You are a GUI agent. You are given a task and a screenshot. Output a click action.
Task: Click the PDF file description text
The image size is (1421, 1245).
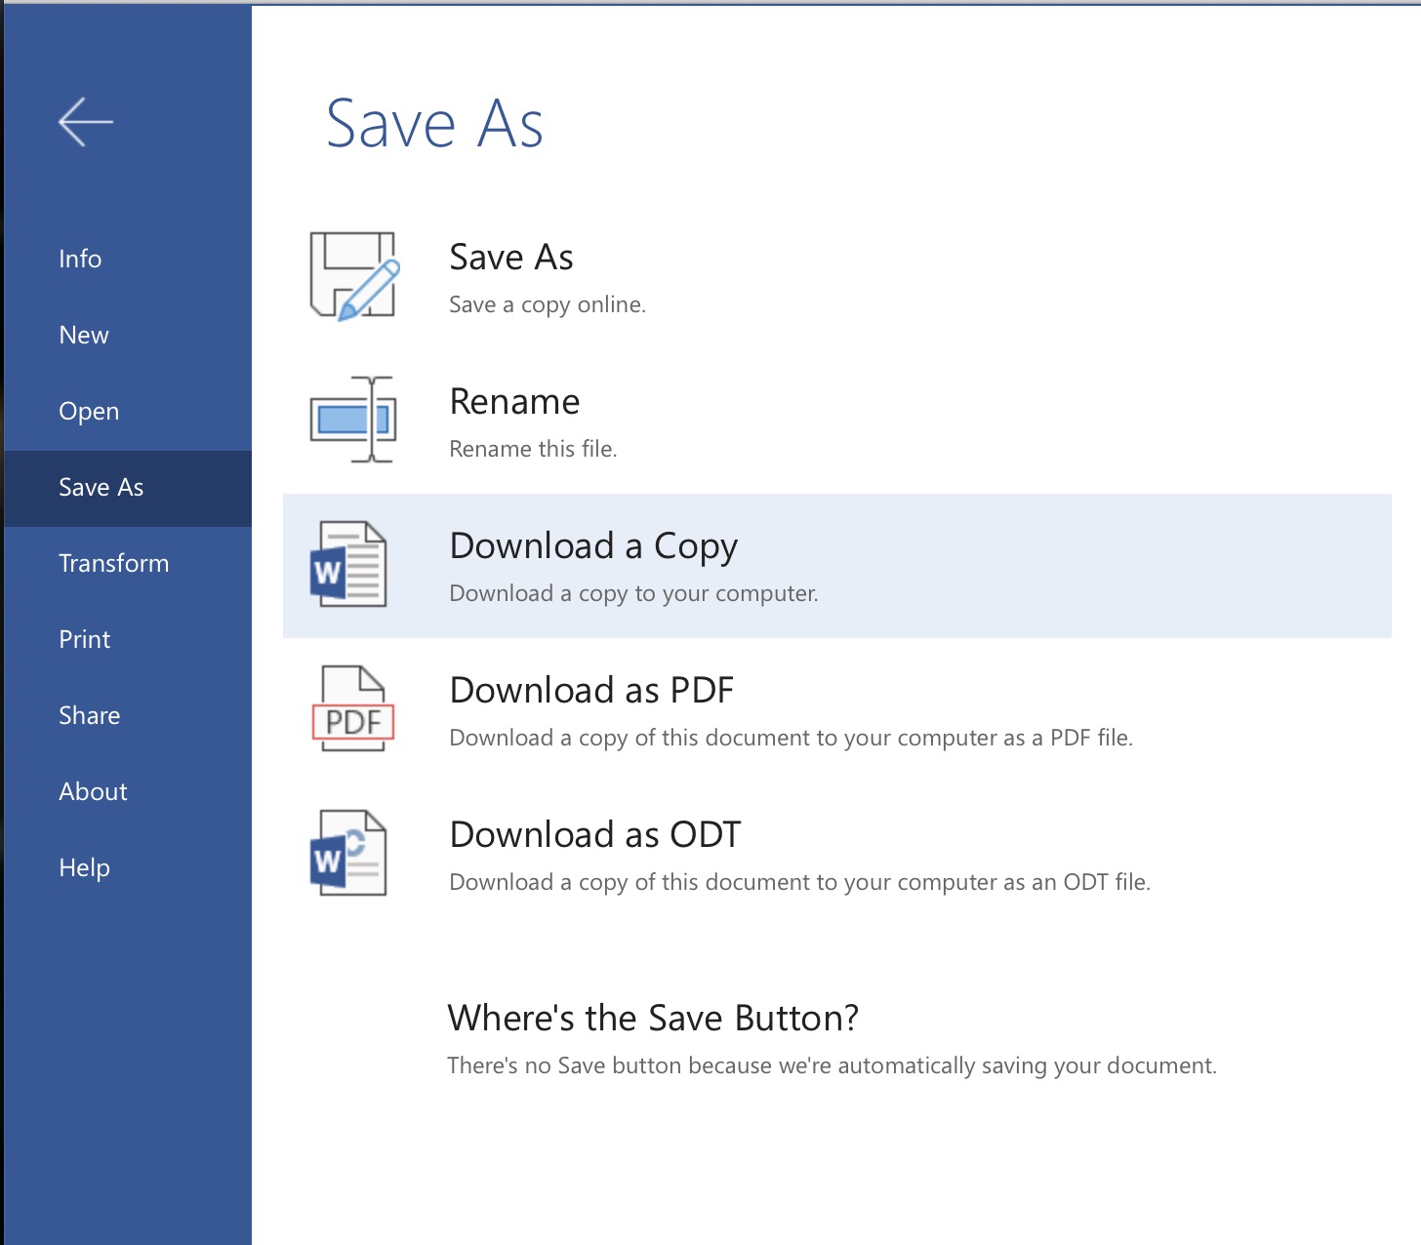click(791, 739)
